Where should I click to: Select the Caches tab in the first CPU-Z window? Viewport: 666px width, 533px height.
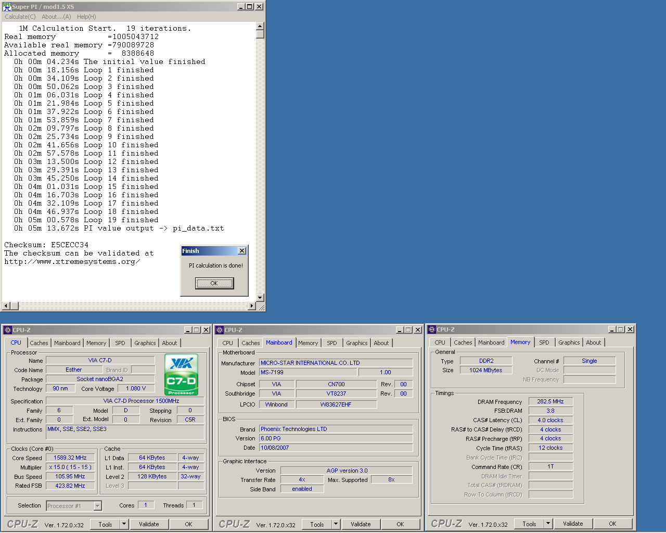pos(39,343)
